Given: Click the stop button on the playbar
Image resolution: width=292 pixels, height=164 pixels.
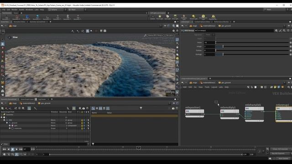Looking at the screenshot, I should point(12,149).
